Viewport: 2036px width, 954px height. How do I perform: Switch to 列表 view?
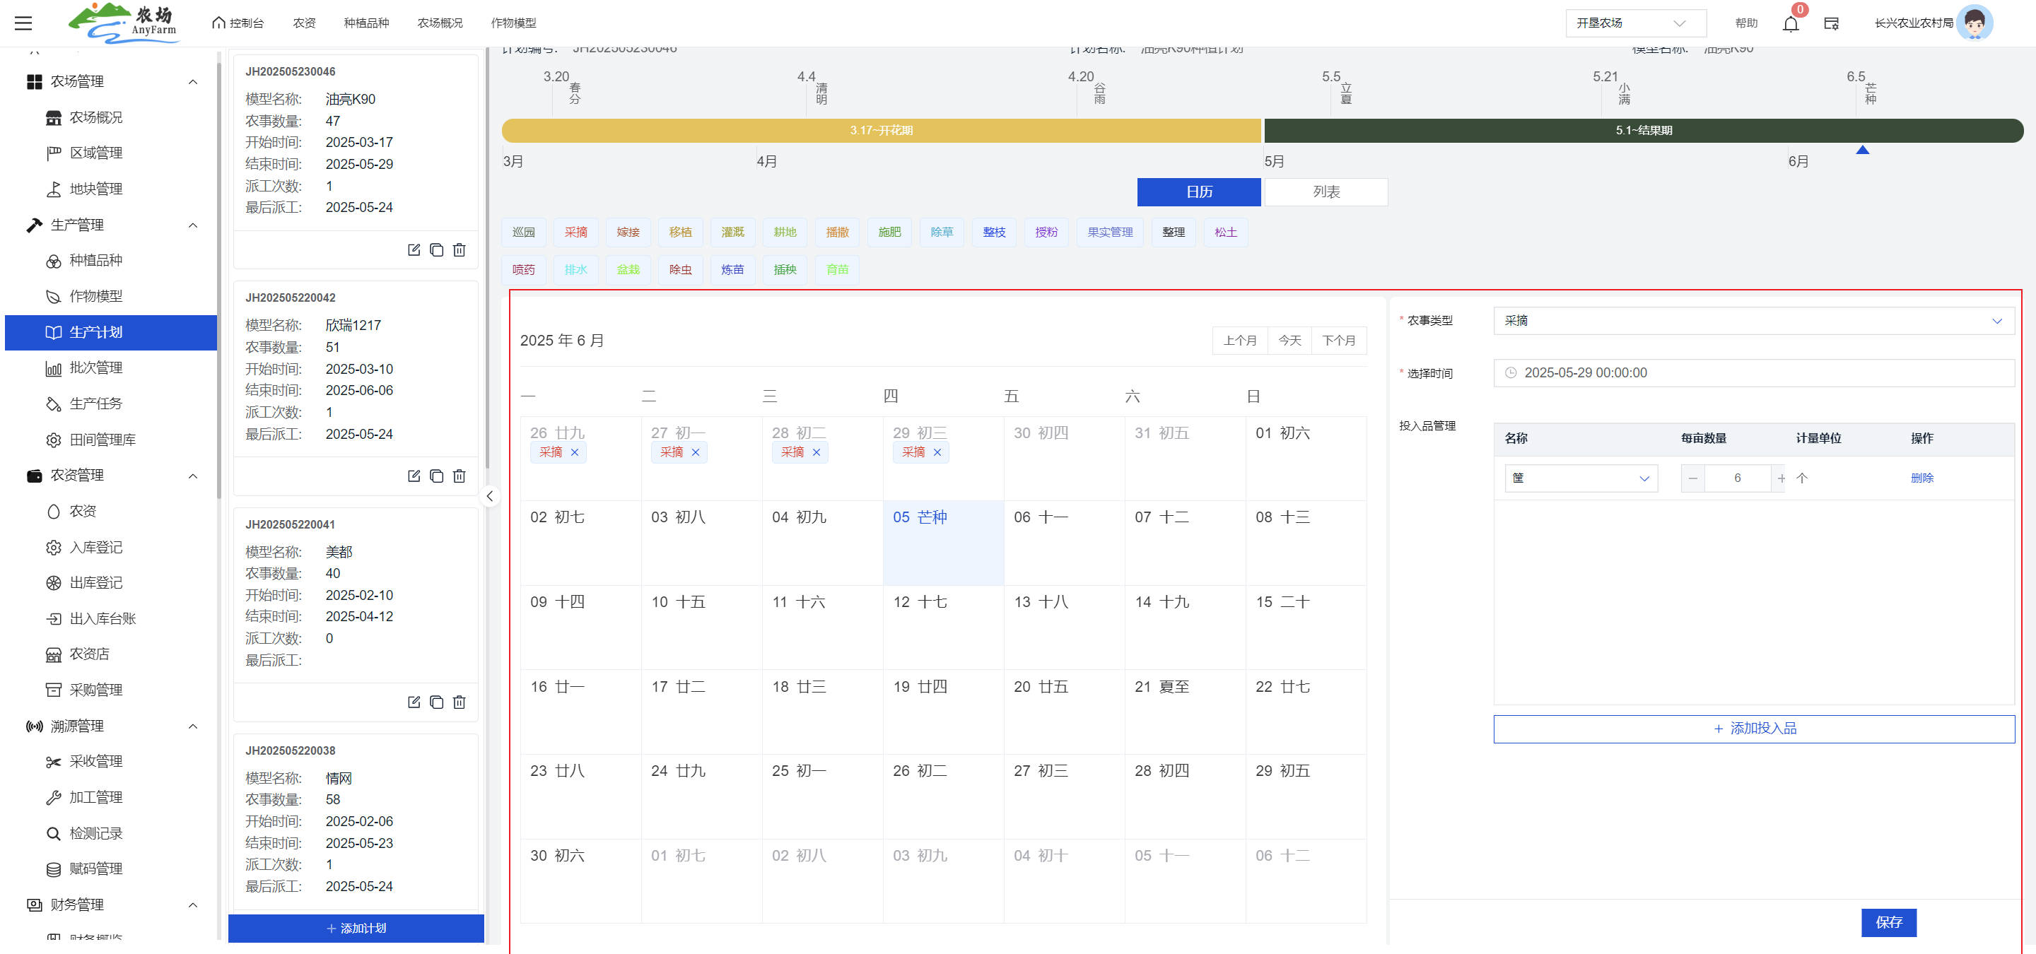tap(1326, 192)
